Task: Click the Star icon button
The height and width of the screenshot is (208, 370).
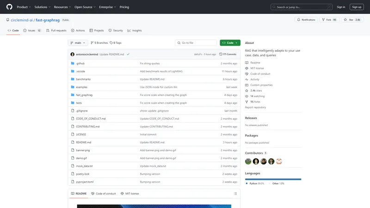Action: pyautogui.click(x=345, y=20)
